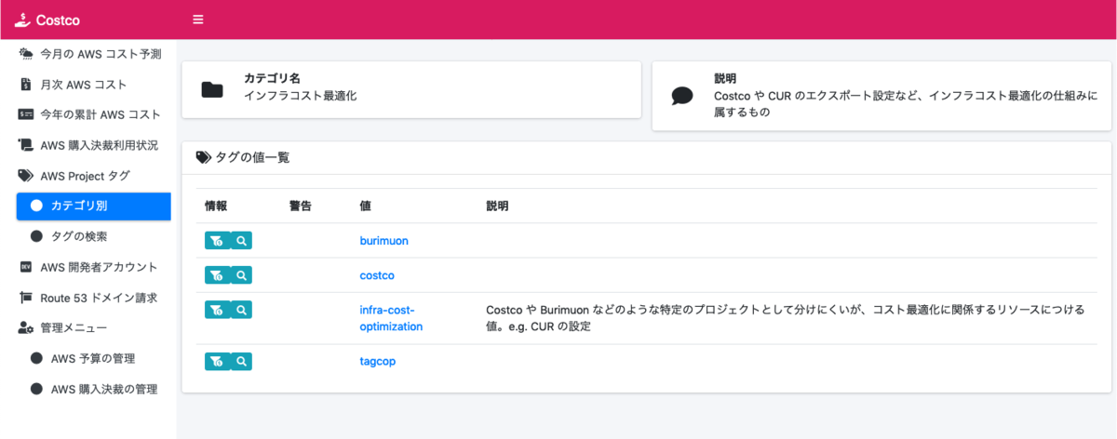1117x439 pixels.
Task: Click the sign icon beside Route 53 ドメイン請求
Action: coord(26,298)
